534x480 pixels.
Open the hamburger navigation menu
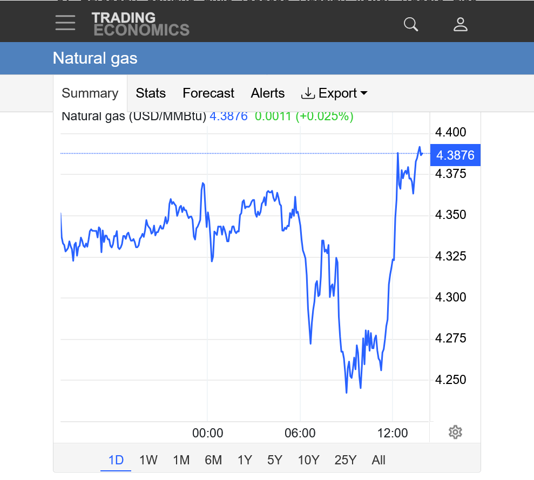click(x=65, y=23)
